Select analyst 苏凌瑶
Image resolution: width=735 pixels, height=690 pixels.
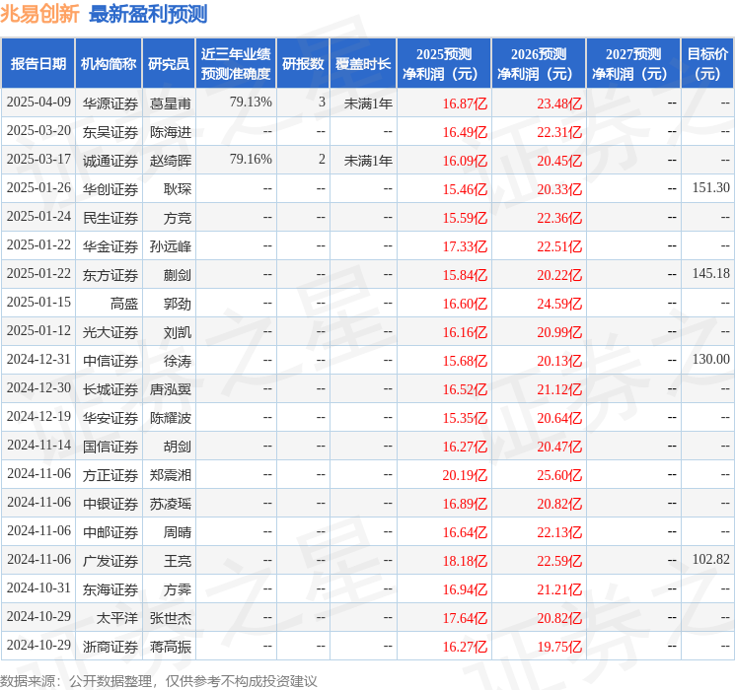(x=171, y=504)
